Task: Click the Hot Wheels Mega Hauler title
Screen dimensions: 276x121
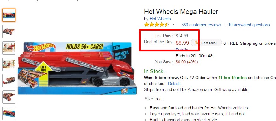Action: [181, 12]
